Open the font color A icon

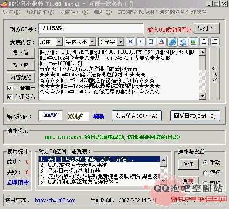(161, 42)
